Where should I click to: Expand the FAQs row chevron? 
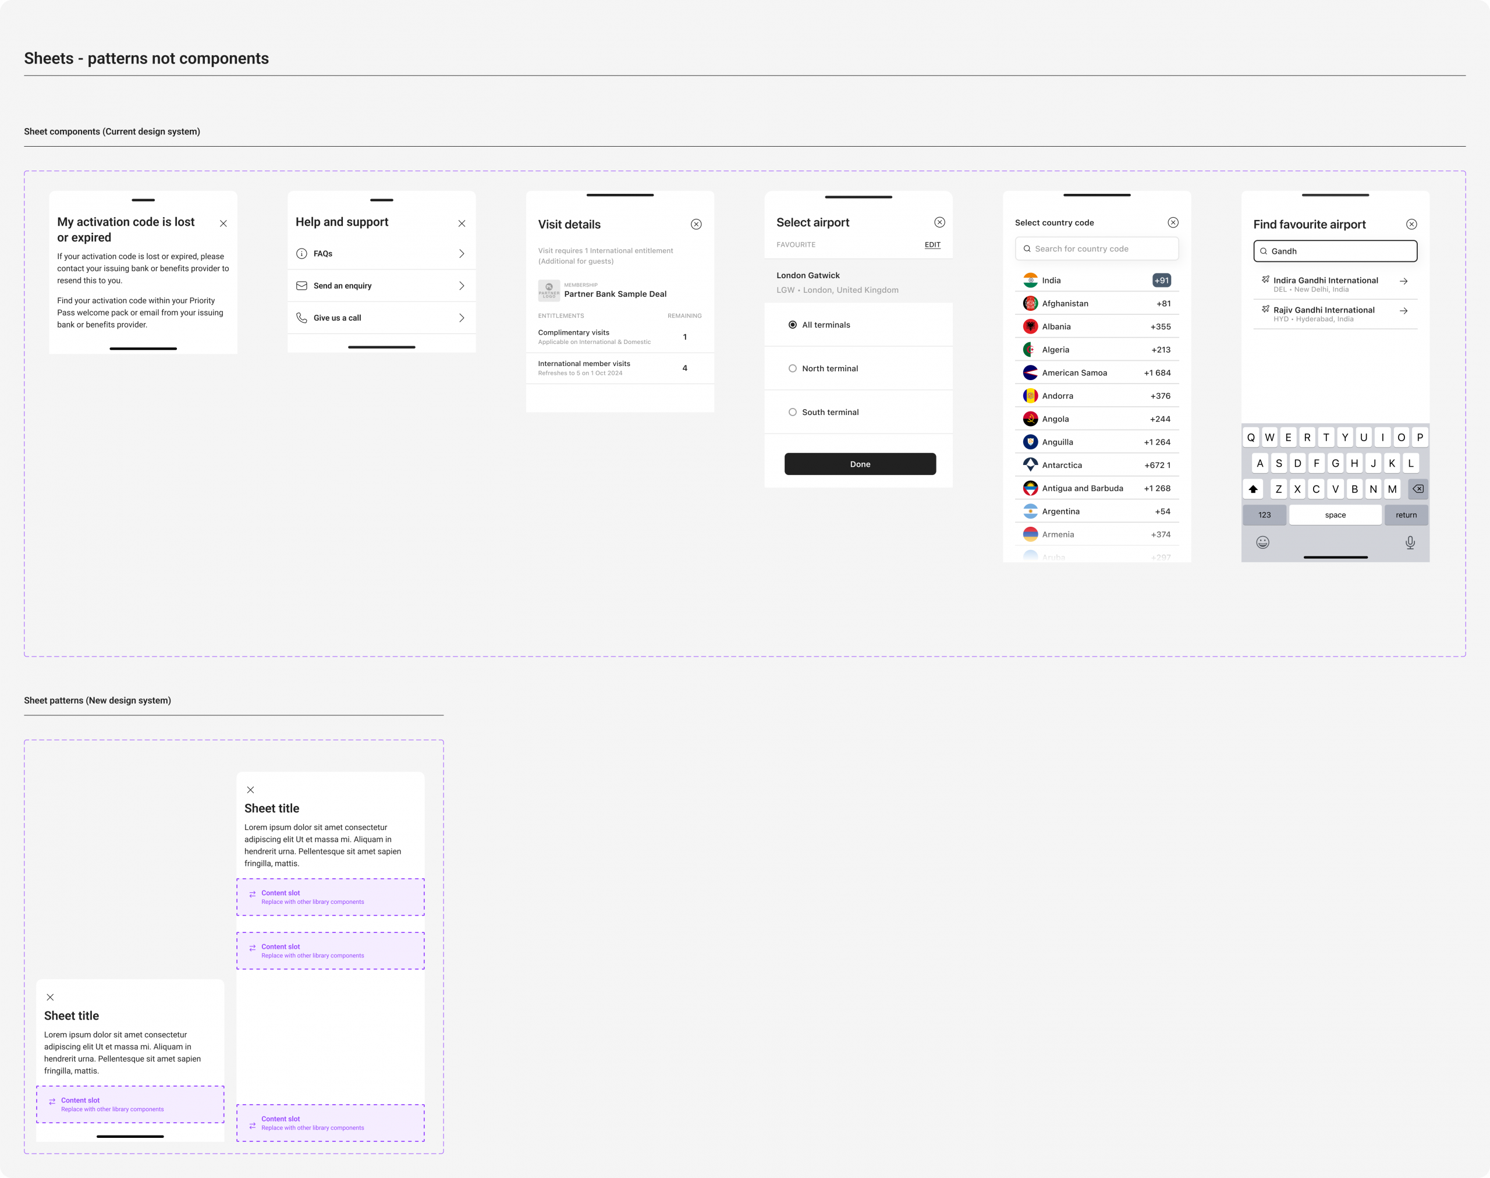pyautogui.click(x=462, y=254)
